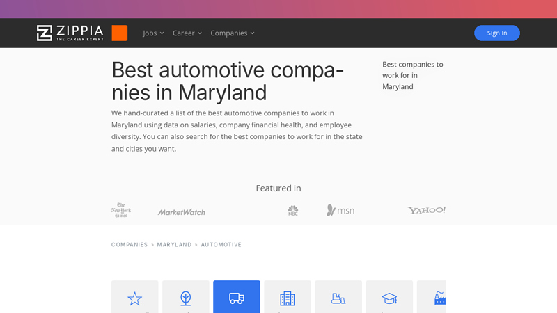Click the orange square badge

coord(119,33)
